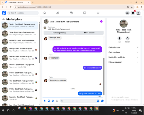
Task: Click the More options button
Action: pyautogui.click(x=89, y=33)
